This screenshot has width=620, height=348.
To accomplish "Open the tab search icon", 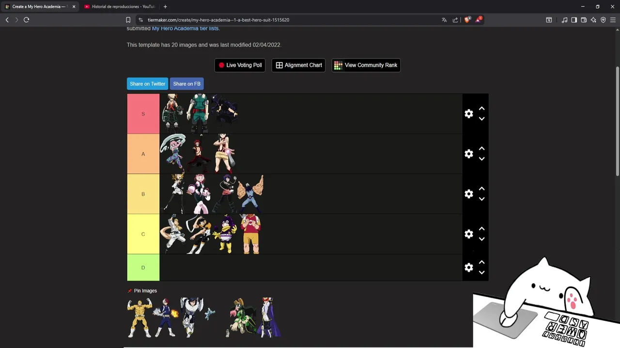I will point(549,20).
